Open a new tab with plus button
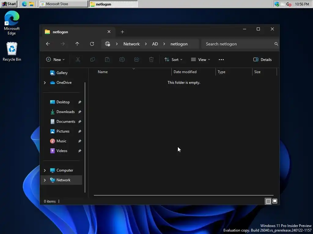The image size is (313, 234). (x=122, y=32)
